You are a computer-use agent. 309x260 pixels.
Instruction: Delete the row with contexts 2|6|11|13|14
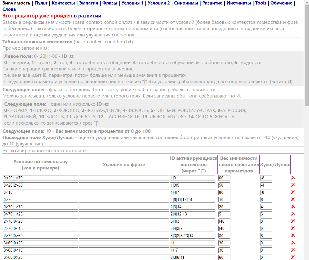click(293, 200)
